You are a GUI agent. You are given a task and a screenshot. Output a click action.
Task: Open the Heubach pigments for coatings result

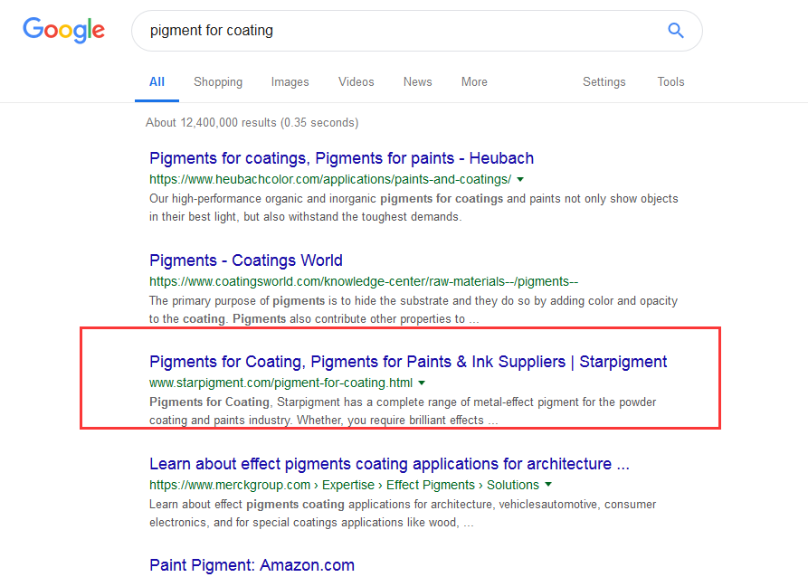(342, 158)
